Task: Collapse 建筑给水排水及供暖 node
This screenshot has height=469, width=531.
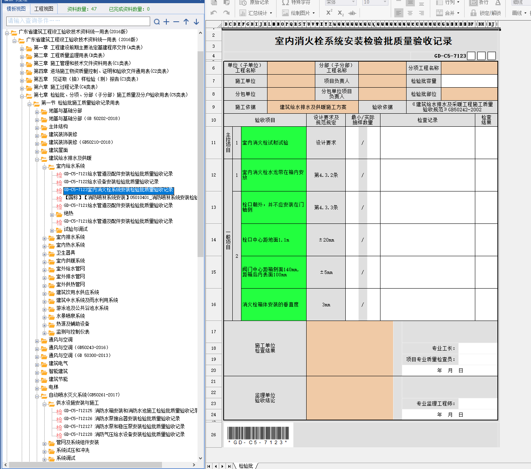Action: click(37, 159)
